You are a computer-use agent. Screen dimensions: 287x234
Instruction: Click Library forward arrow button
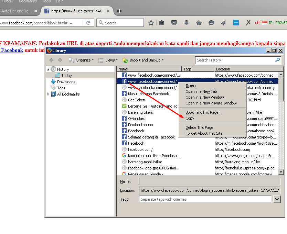coord(60,60)
